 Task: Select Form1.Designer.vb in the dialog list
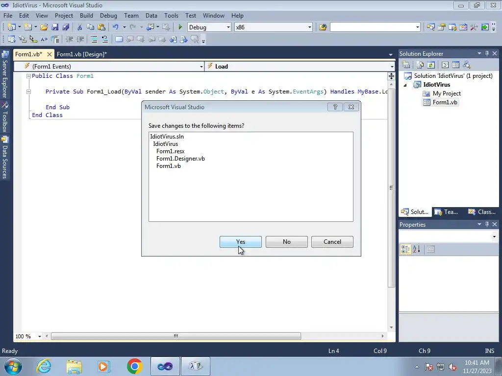pos(180,159)
